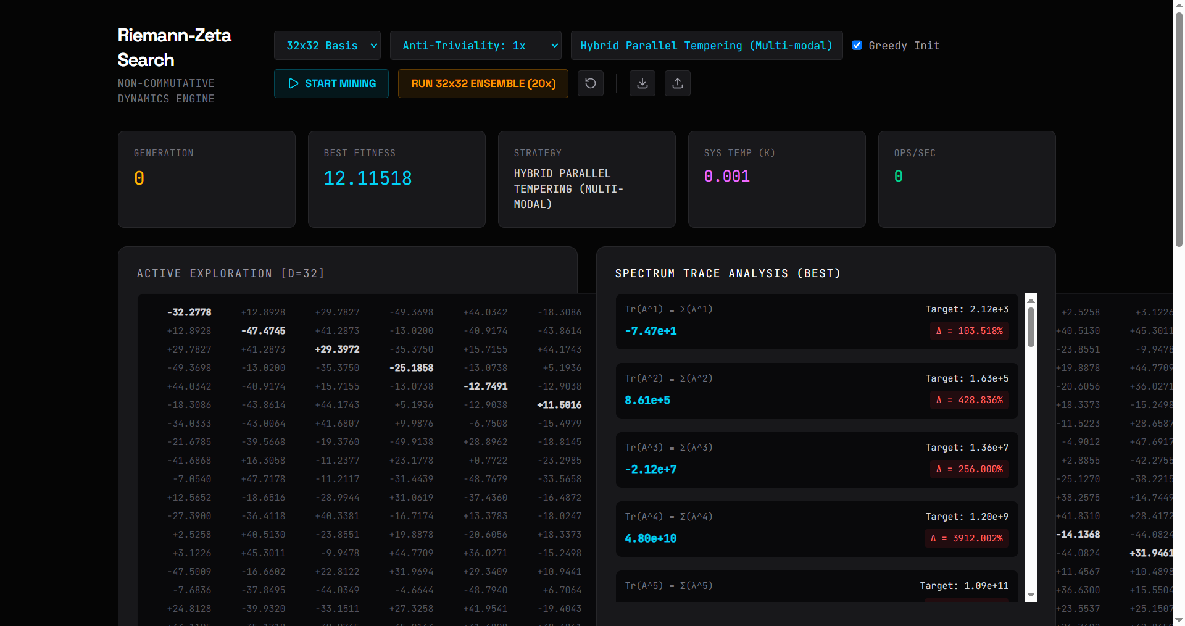This screenshot has width=1185, height=626.
Task: Click the download icon button
Action: [x=642, y=83]
